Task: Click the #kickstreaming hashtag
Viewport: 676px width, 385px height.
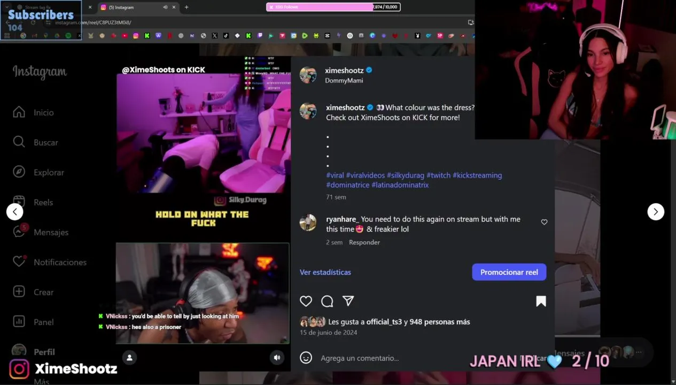Action: [x=477, y=175]
